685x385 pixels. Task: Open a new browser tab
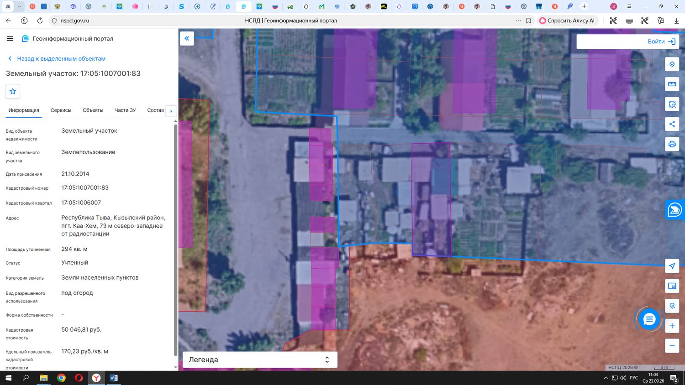[x=584, y=6]
